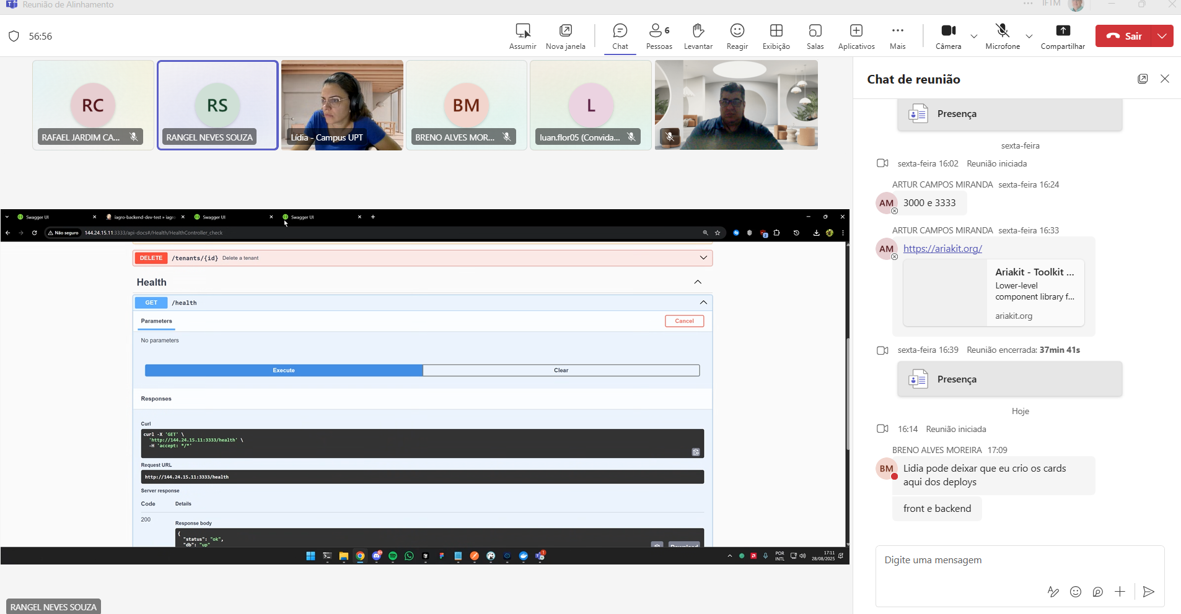The height and width of the screenshot is (614, 1181).
Task: Take control via the Assumir icon
Action: (x=522, y=37)
